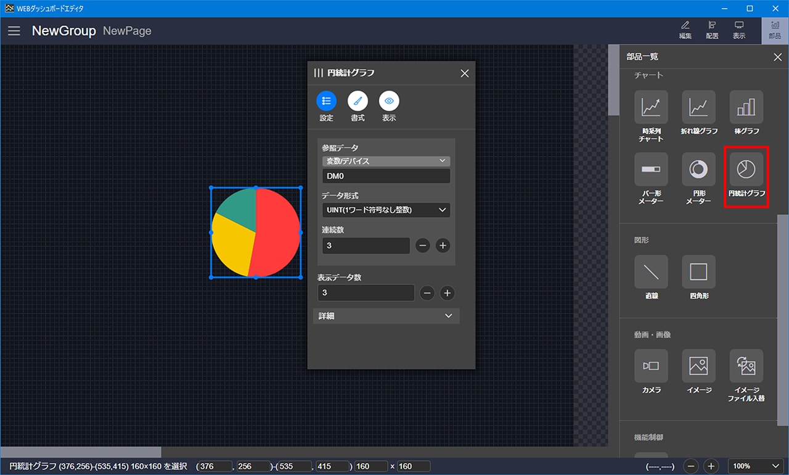Decrease 表示データ数 with minus button

point(427,293)
